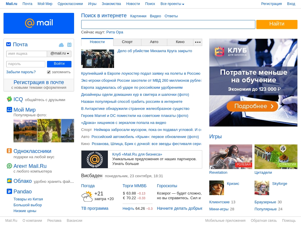Open the @mail.ru domain dropdown
Image resolution: width=301 pixels, height=225 pixels.
pos(59,54)
